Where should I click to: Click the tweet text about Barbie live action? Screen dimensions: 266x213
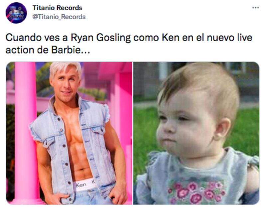(129, 44)
